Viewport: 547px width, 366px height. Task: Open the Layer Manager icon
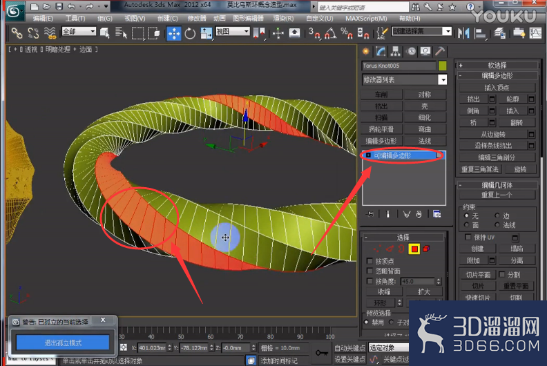(500, 33)
